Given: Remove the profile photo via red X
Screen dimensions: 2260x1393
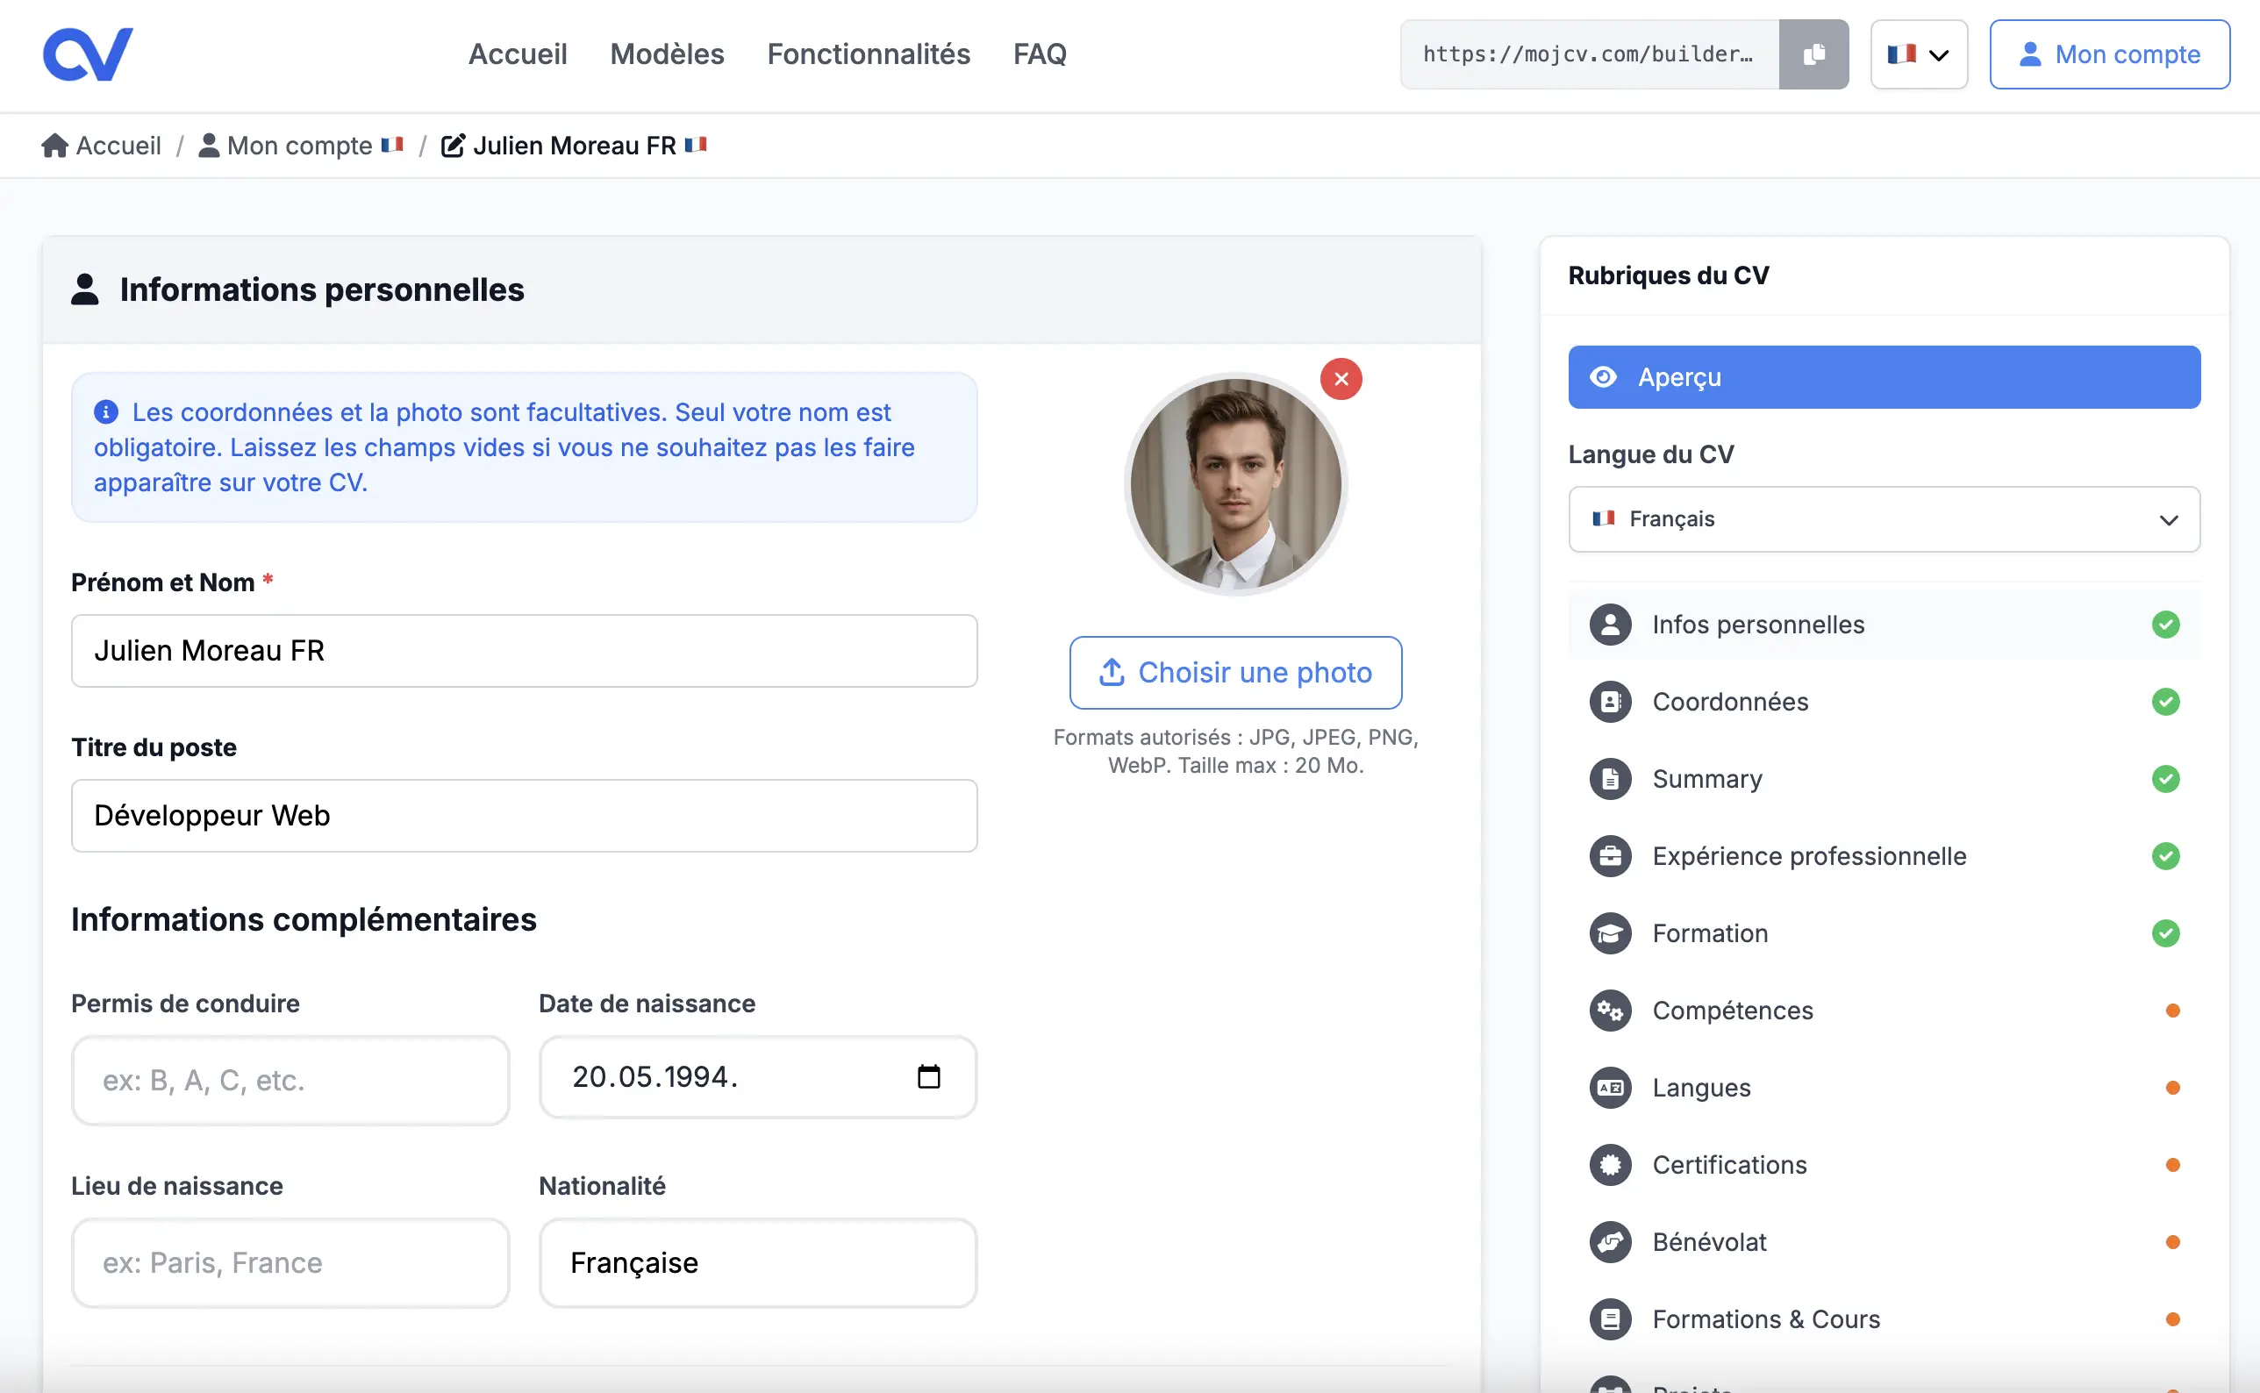Looking at the screenshot, I should point(1341,379).
